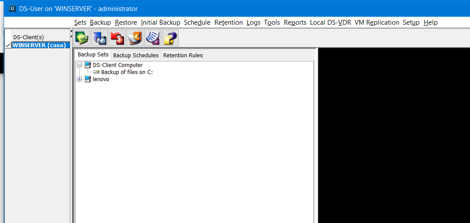Click the yellow question mark help icon
This screenshot has height=223, width=470.
(x=170, y=37)
